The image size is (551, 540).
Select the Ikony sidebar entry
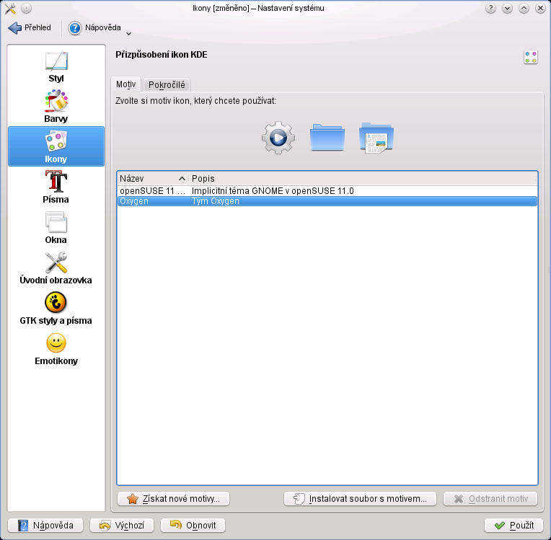point(56,146)
